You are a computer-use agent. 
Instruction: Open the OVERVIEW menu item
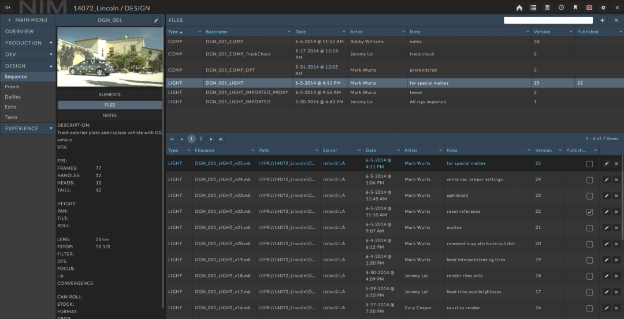[x=20, y=31]
